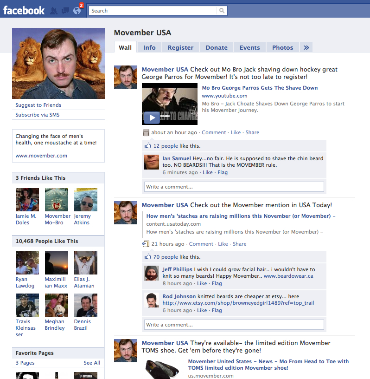Flag Ian Samuel's comment

coord(223,172)
